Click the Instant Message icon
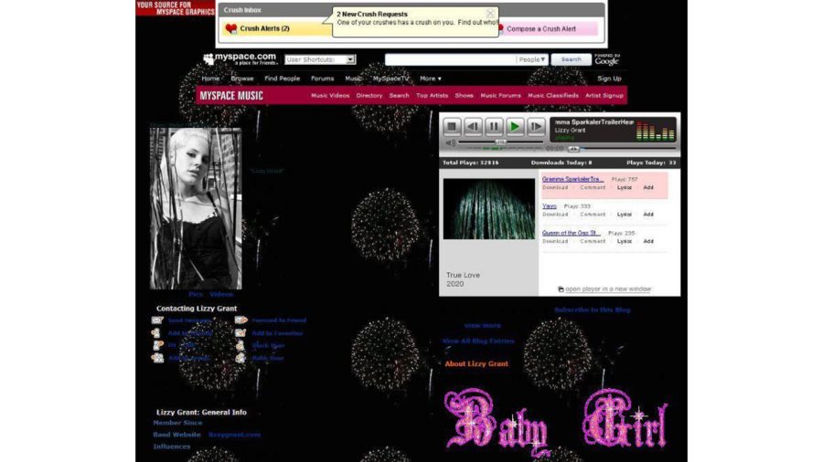Image resolution: width=823 pixels, height=462 pixels. [x=157, y=345]
